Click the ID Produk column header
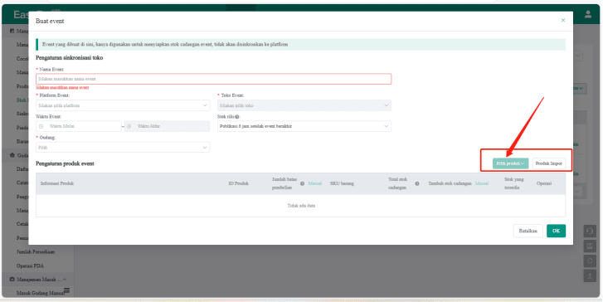Image resolution: width=603 pixels, height=302 pixels. click(238, 183)
